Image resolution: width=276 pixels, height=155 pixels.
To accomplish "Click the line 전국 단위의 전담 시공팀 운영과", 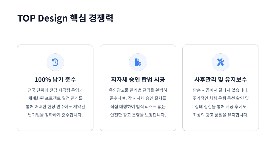I will [x=55, y=90].
